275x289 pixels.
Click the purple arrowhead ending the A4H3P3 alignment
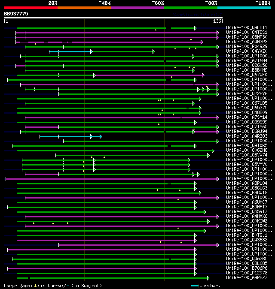point(202,42)
